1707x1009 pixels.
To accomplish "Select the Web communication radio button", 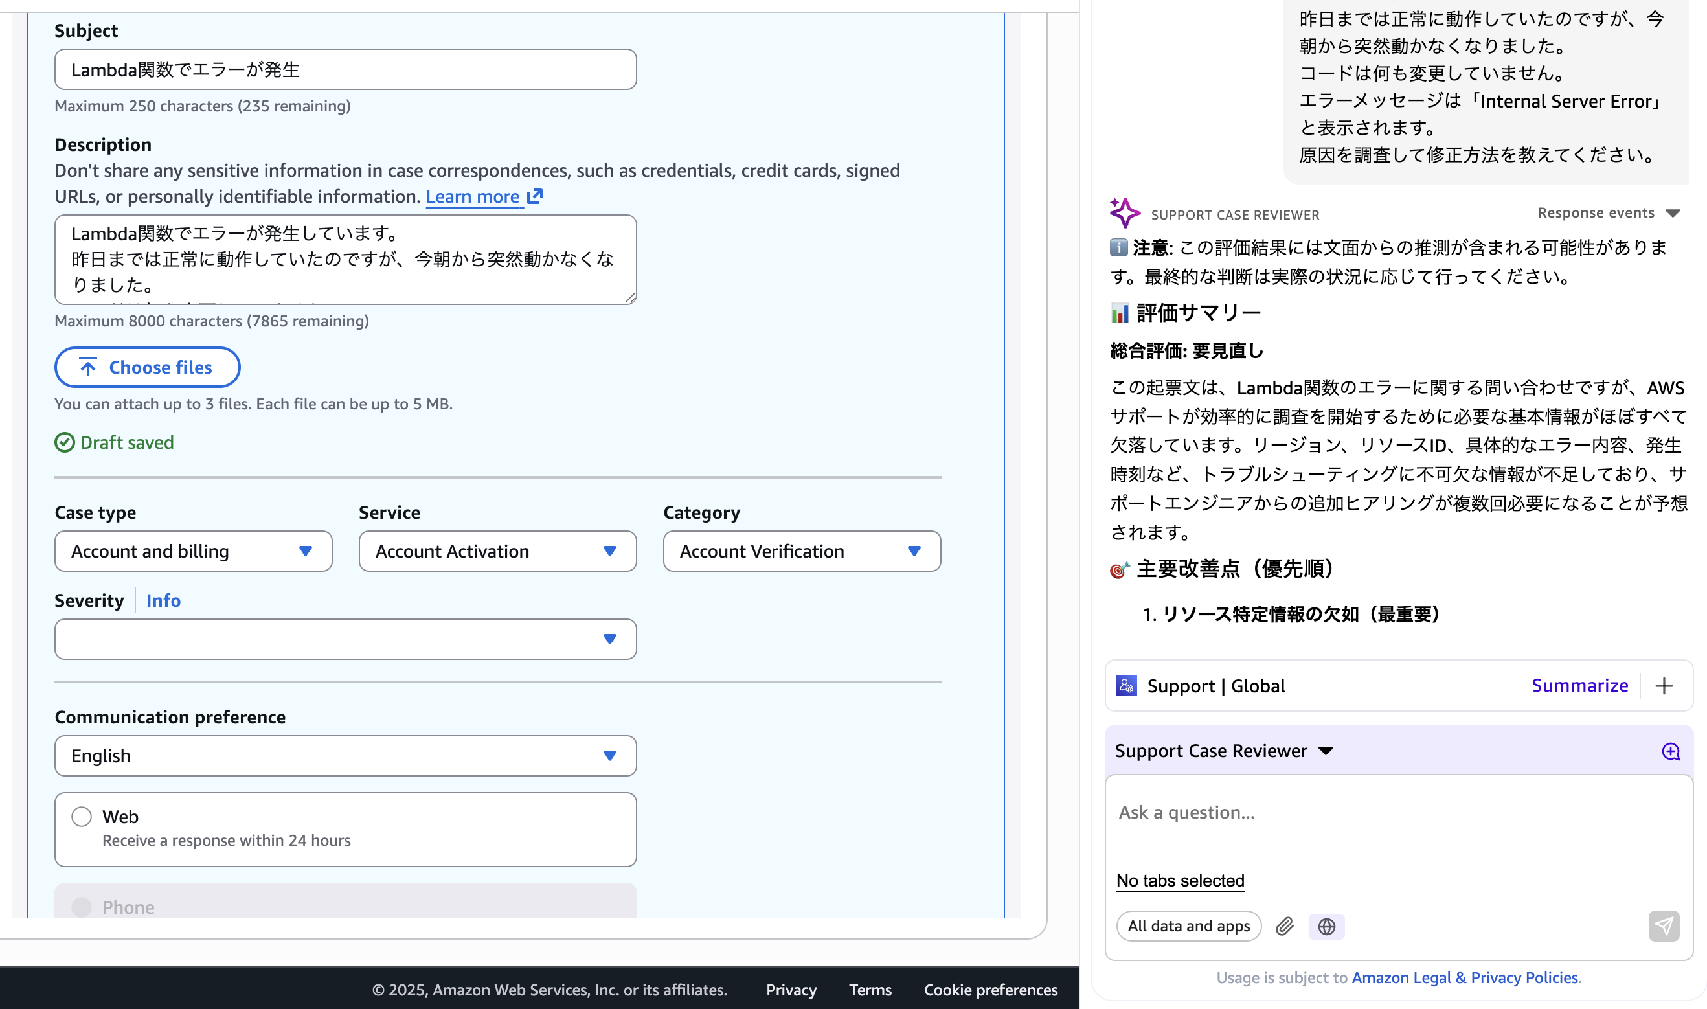I will (x=82, y=817).
